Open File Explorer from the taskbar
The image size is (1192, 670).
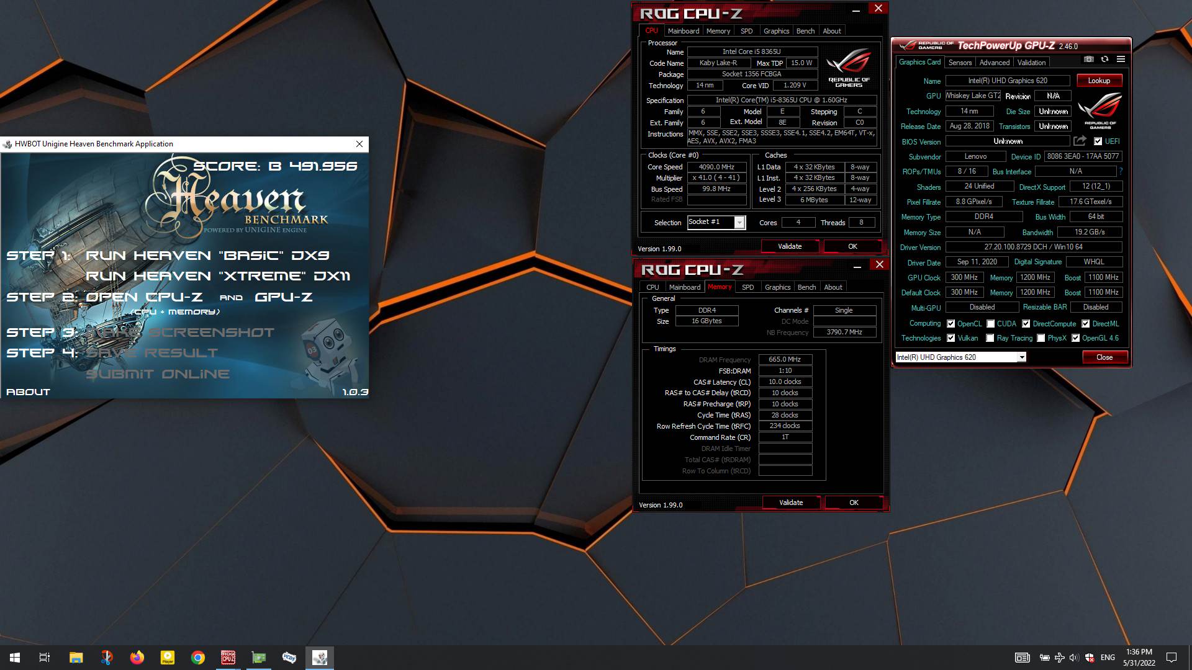(76, 658)
